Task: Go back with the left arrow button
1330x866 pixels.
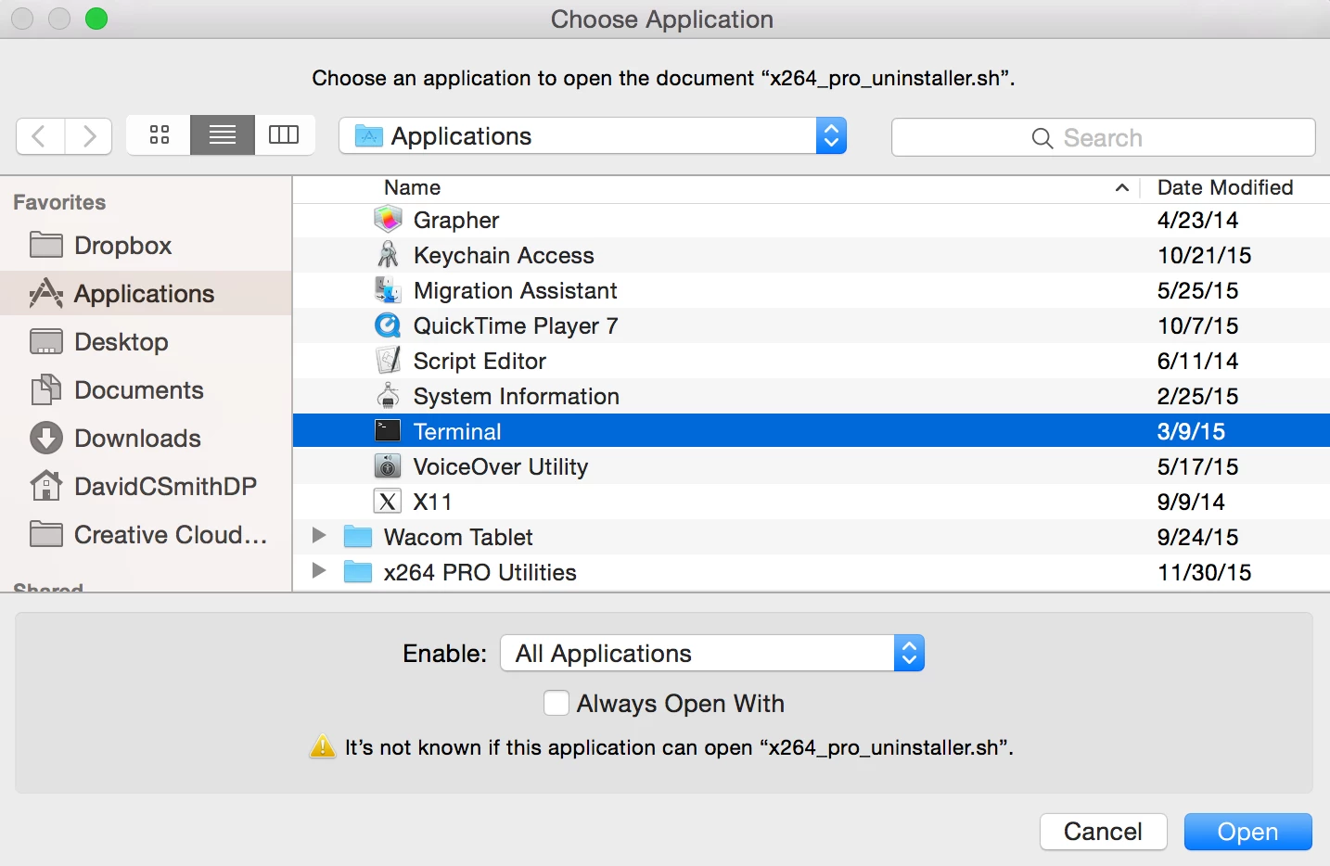Action: pos(40,136)
